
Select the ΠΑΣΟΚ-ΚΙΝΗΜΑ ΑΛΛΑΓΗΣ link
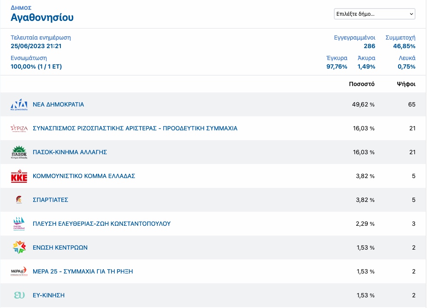(x=70, y=152)
